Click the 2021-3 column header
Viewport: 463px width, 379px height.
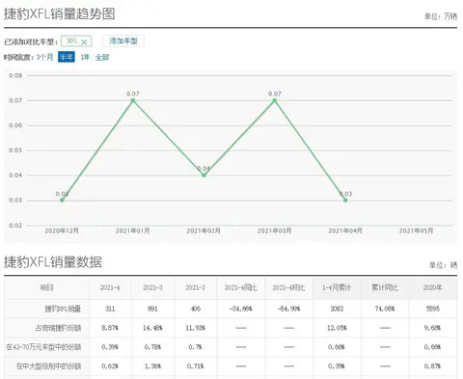(152, 287)
